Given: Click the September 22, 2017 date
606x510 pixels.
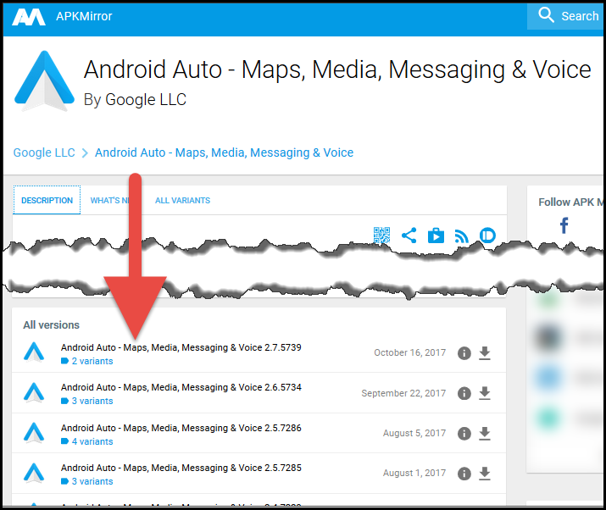Looking at the screenshot, I should pyautogui.click(x=403, y=393).
